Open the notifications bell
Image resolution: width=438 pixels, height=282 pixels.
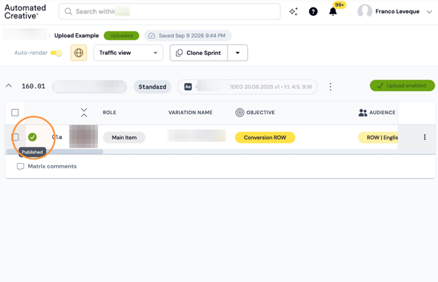coord(333,12)
